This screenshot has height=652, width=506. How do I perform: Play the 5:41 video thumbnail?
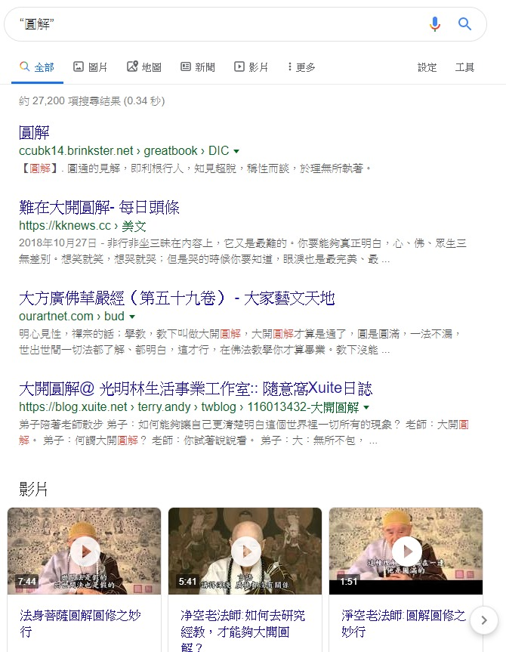[245, 551]
